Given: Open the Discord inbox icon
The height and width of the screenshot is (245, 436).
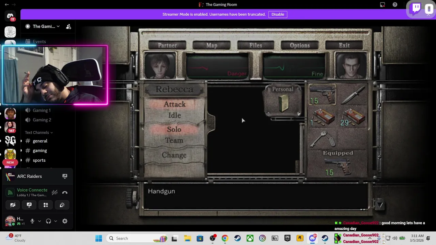Looking at the screenshot, I should 383,5.
